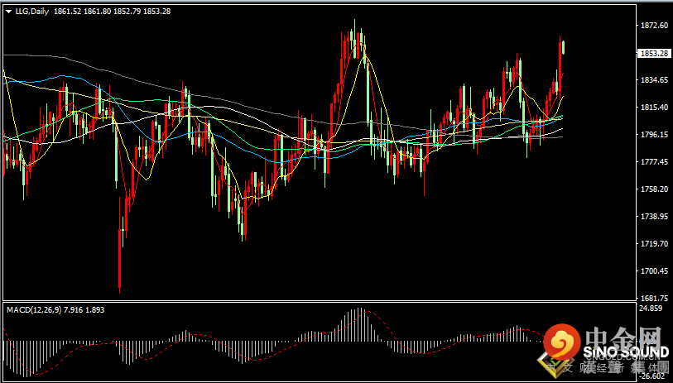
Task: Click the 1681.75 bottom price label
Action: coord(653,298)
